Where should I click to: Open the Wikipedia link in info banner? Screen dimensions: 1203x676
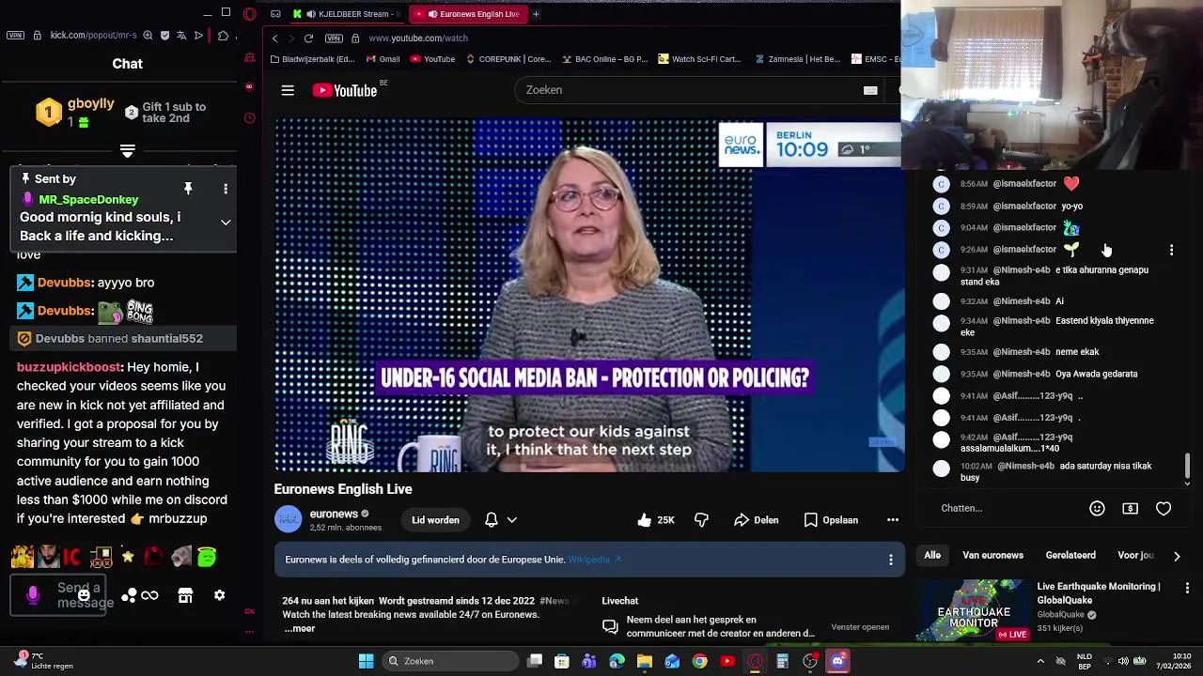(x=594, y=560)
